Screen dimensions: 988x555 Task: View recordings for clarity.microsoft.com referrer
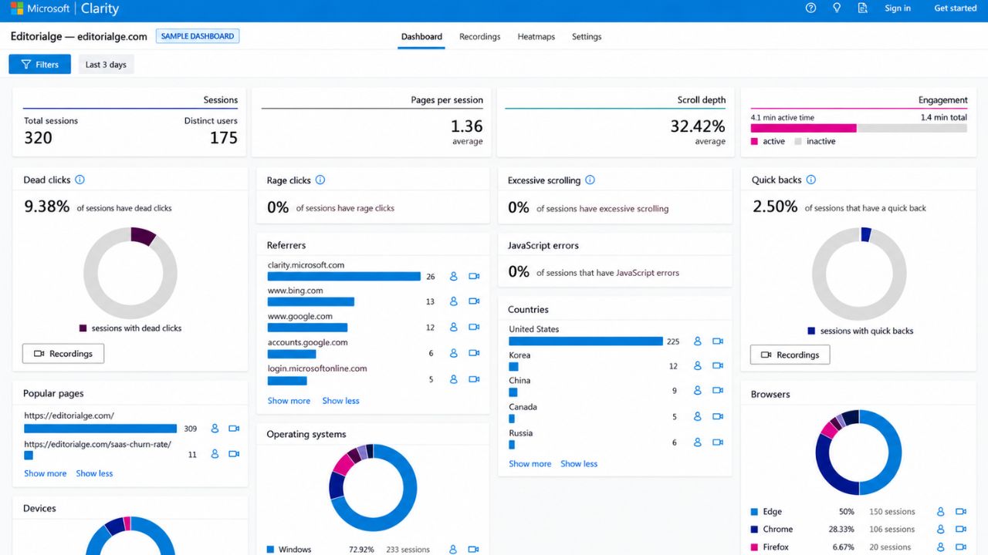[x=474, y=276]
